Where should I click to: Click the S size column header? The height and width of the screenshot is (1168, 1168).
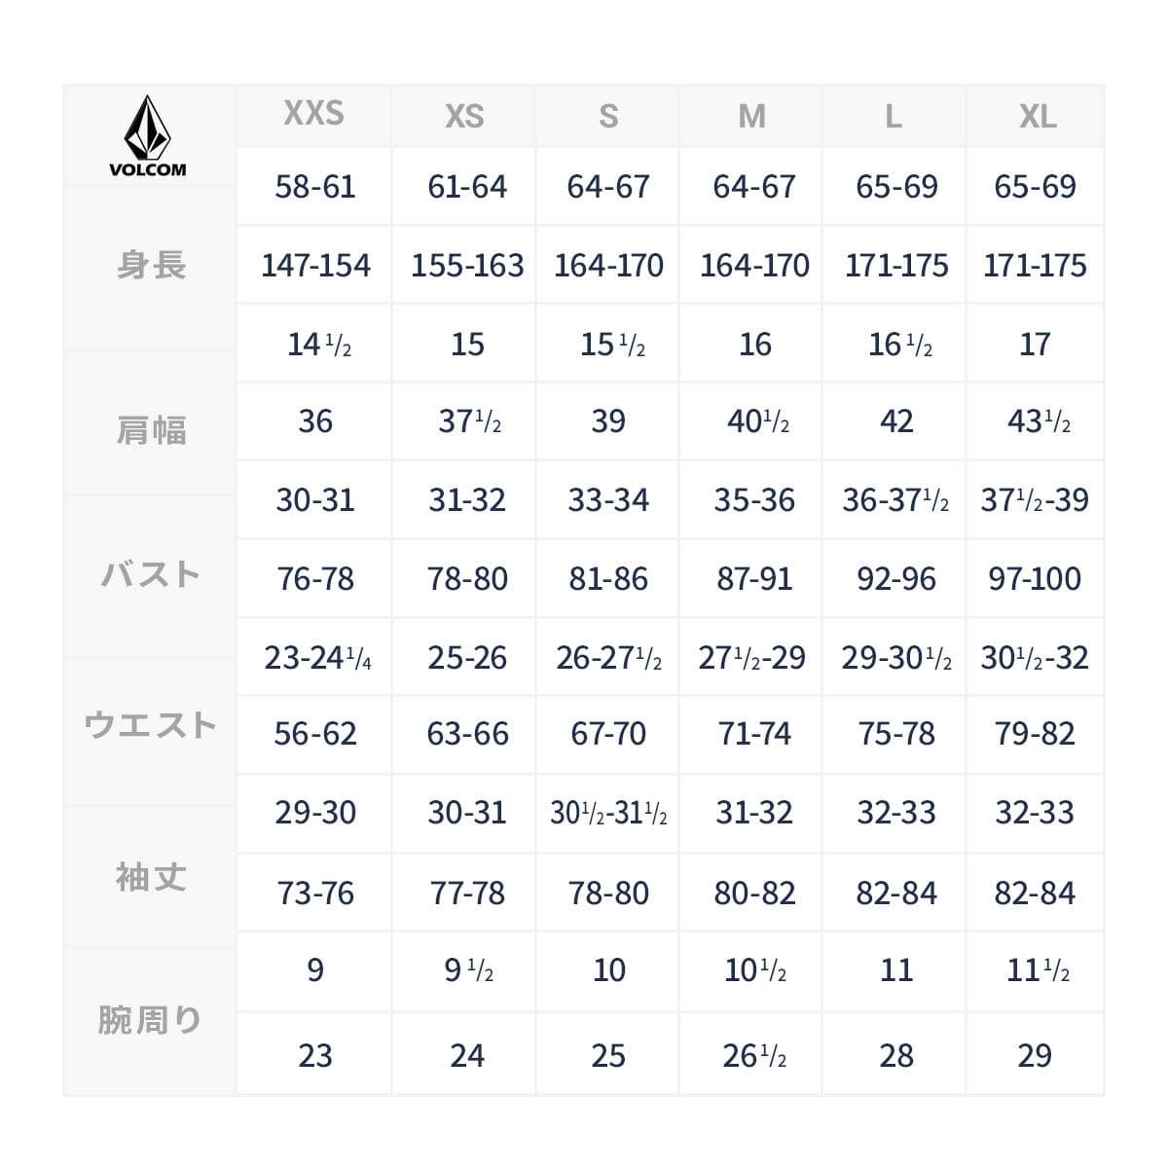[x=608, y=117]
